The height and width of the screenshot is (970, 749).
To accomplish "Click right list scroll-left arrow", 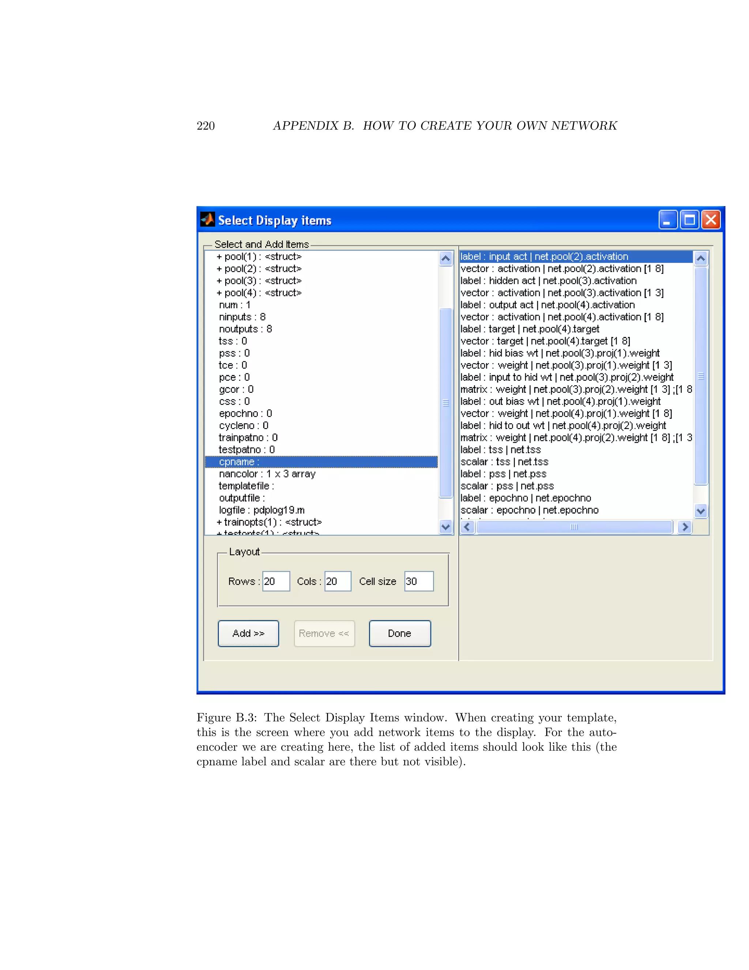I will point(467,527).
